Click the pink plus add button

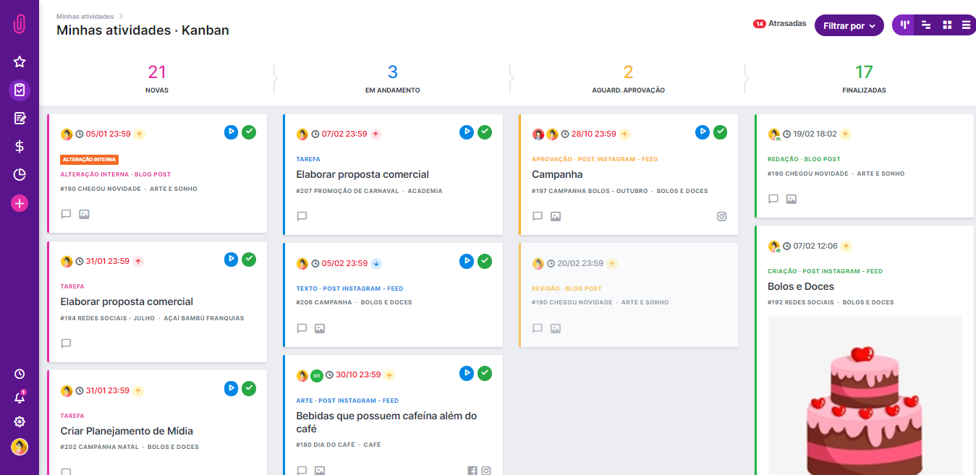(20, 203)
